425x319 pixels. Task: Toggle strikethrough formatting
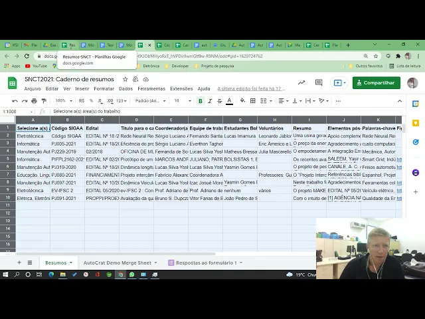[220, 101]
